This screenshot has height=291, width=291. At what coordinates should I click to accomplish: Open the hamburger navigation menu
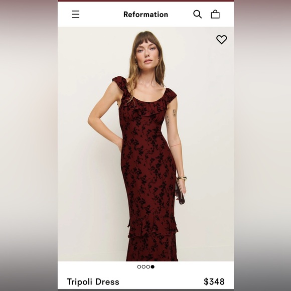coord(76,14)
